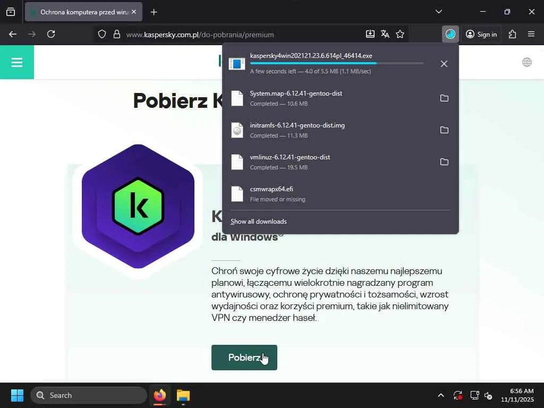Open the clock showing 6:56 AM
Viewport: 544px width, 408px height.
tap(517, 395)
